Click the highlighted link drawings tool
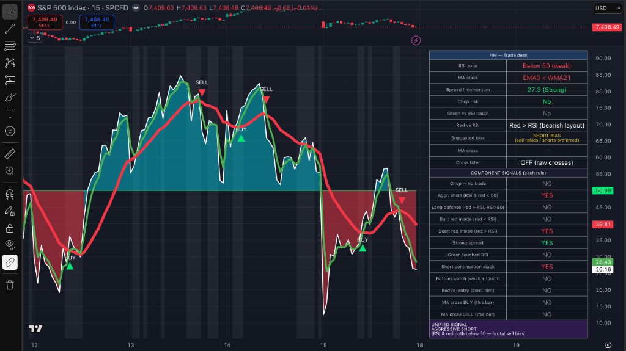626x351 pixels. 10,262
